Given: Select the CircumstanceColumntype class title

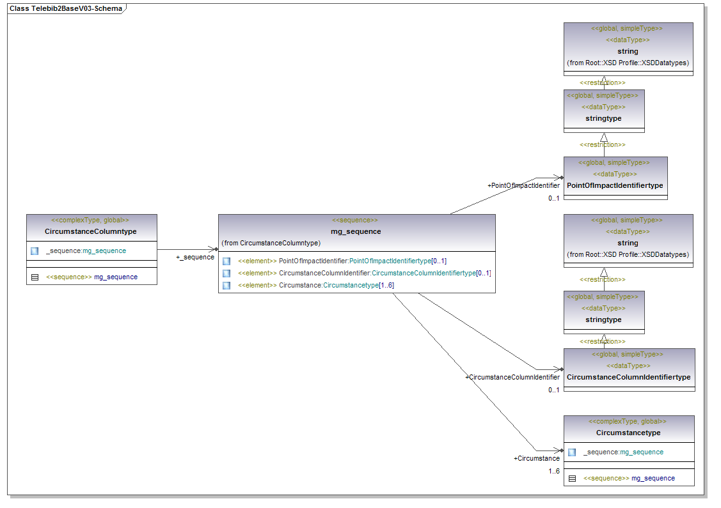Looking at the screenshot, I should [91, 231].
